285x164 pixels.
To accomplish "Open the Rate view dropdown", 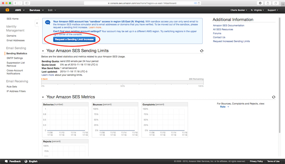I will click(225, 107).
